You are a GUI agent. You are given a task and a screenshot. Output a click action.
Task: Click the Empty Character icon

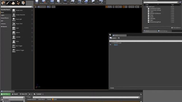tap(14, 15)
